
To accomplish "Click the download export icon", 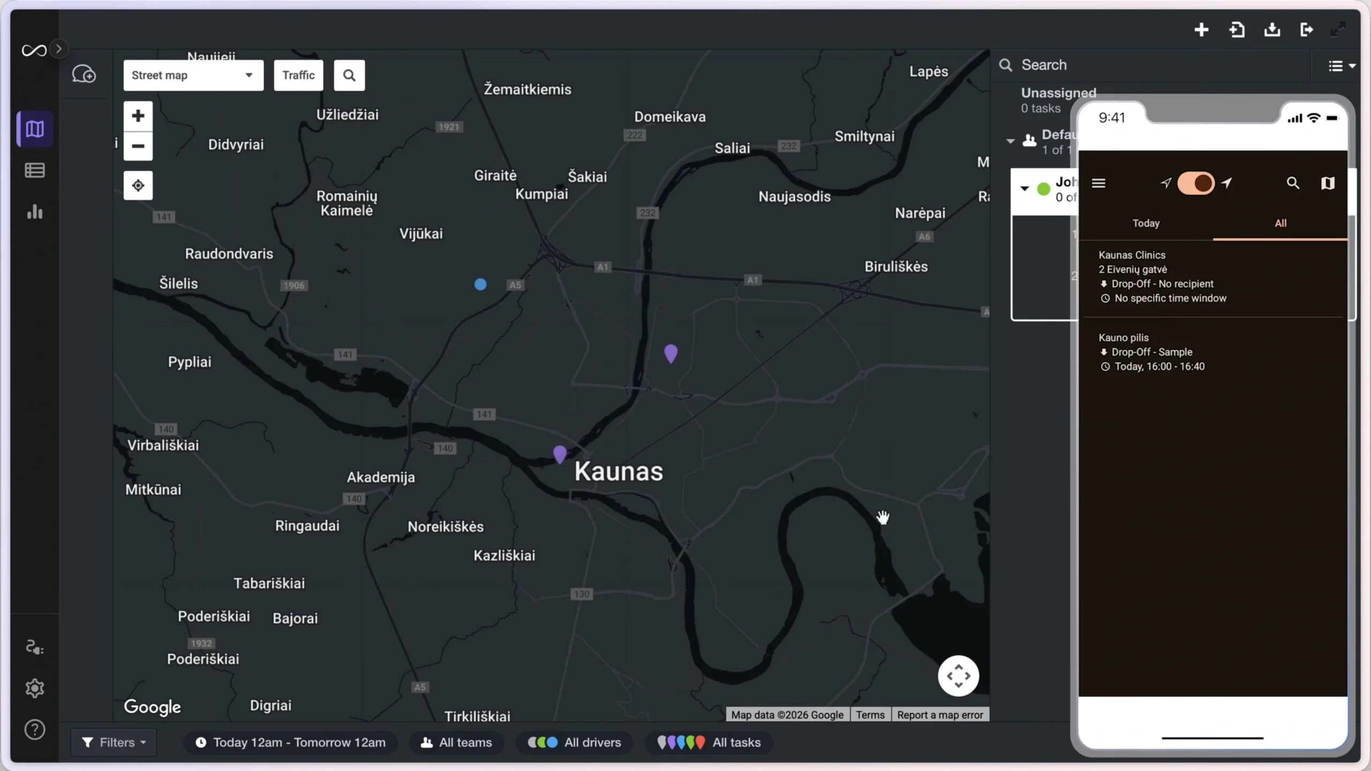I will pos(1272,29).
